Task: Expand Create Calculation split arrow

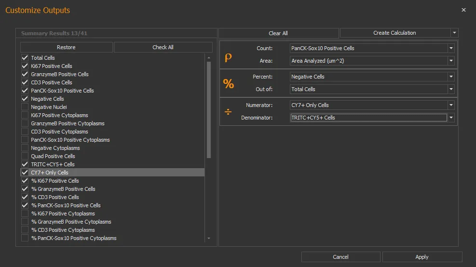Action: (454, 33)
